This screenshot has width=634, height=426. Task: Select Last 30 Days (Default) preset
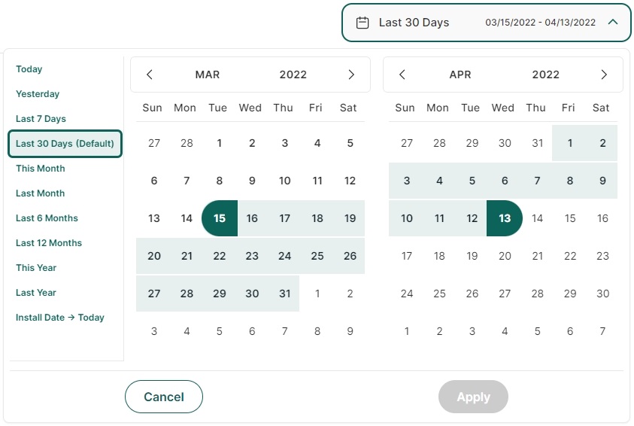65,144
